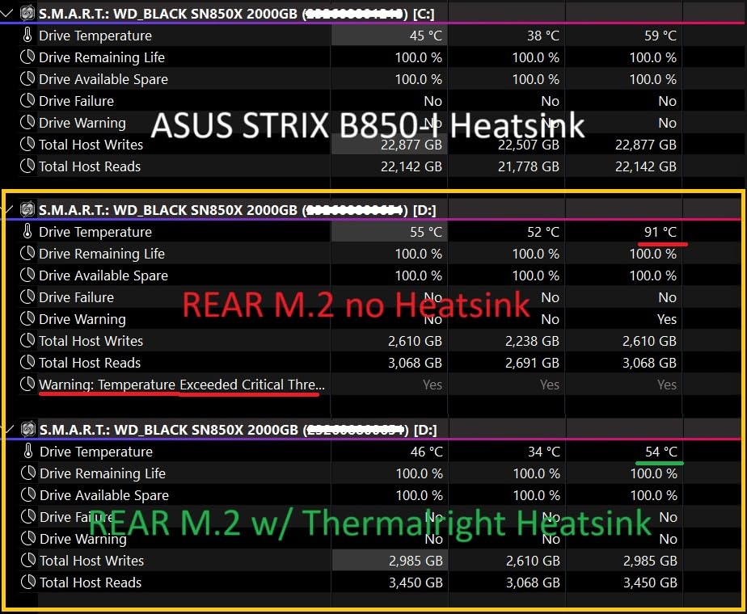Image resolution: width=747 pixels, height=614 pixels.
Task: Select the current 46 °C Drive Temperature value
Action: (x=426, y=452)
